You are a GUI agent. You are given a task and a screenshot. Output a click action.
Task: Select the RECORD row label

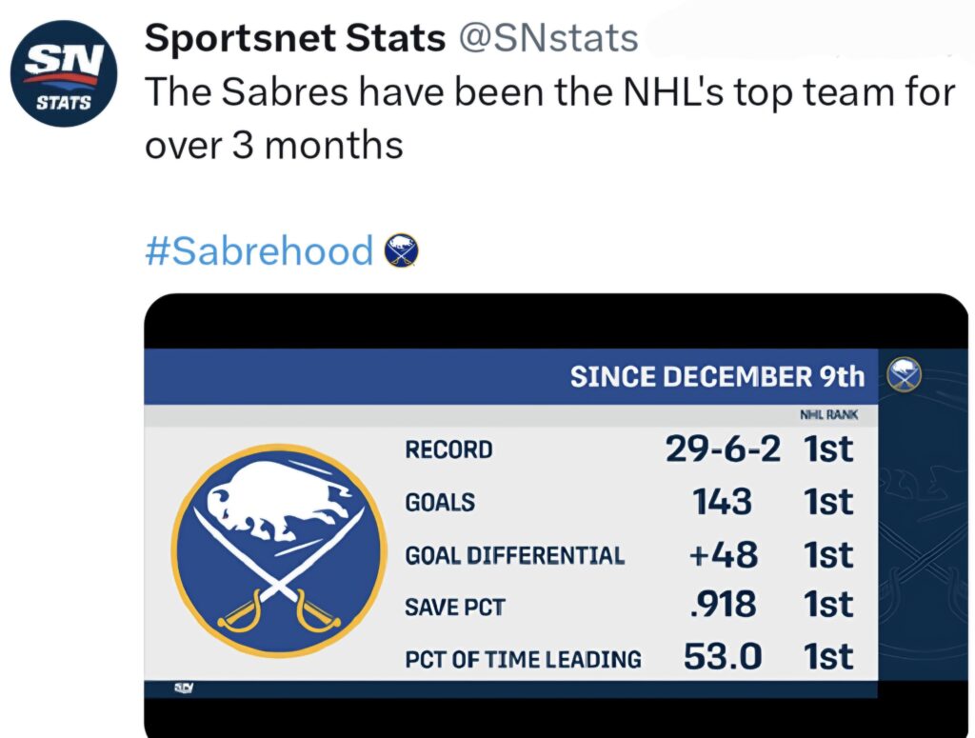(x=449, y=449)
